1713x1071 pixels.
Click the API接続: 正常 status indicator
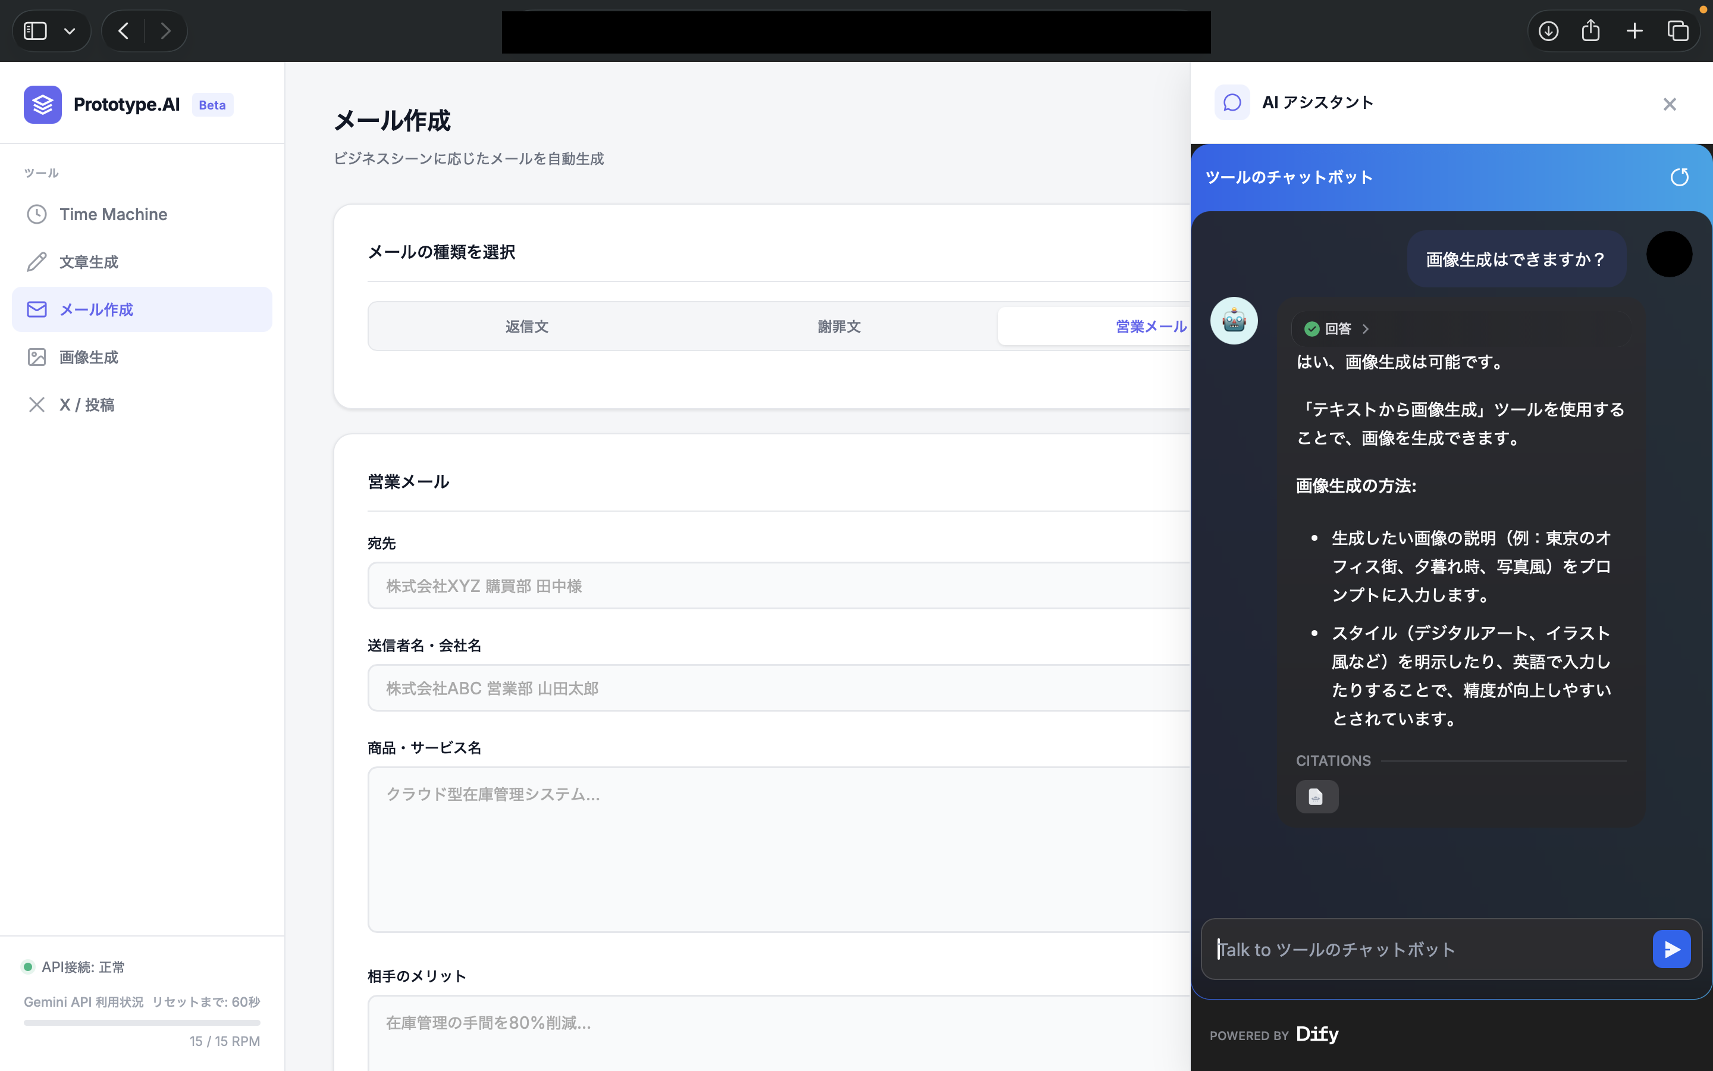[74, 967]
